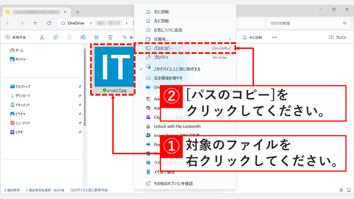This screenshot has width=354, height=199.
Task: Select the Cut icon in the toolbar
Action: [x=42, y=37]
